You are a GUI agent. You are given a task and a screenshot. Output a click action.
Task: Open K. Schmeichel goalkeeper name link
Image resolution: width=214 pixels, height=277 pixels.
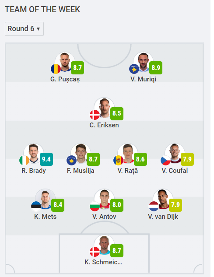(x=103, y=262)
